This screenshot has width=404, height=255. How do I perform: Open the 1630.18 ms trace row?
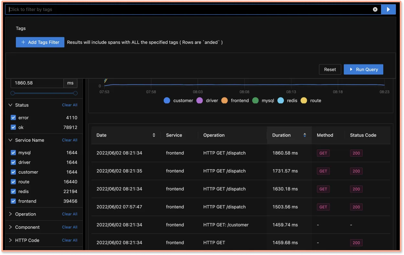(x=241, y=189)
